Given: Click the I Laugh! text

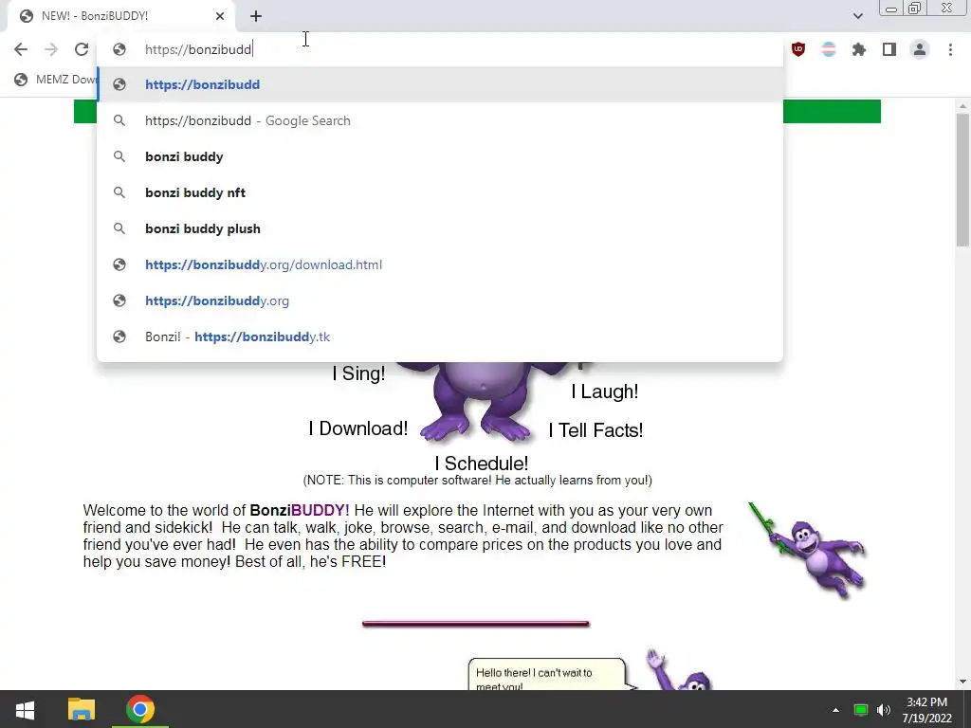Looking at the screenshot, I should point(605,391).
